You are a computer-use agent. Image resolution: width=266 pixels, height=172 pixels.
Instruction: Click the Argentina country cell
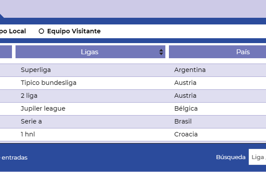click(190, 70)
